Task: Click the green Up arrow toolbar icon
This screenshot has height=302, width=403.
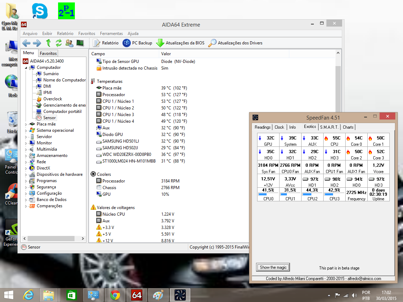Action: (48, 43)
